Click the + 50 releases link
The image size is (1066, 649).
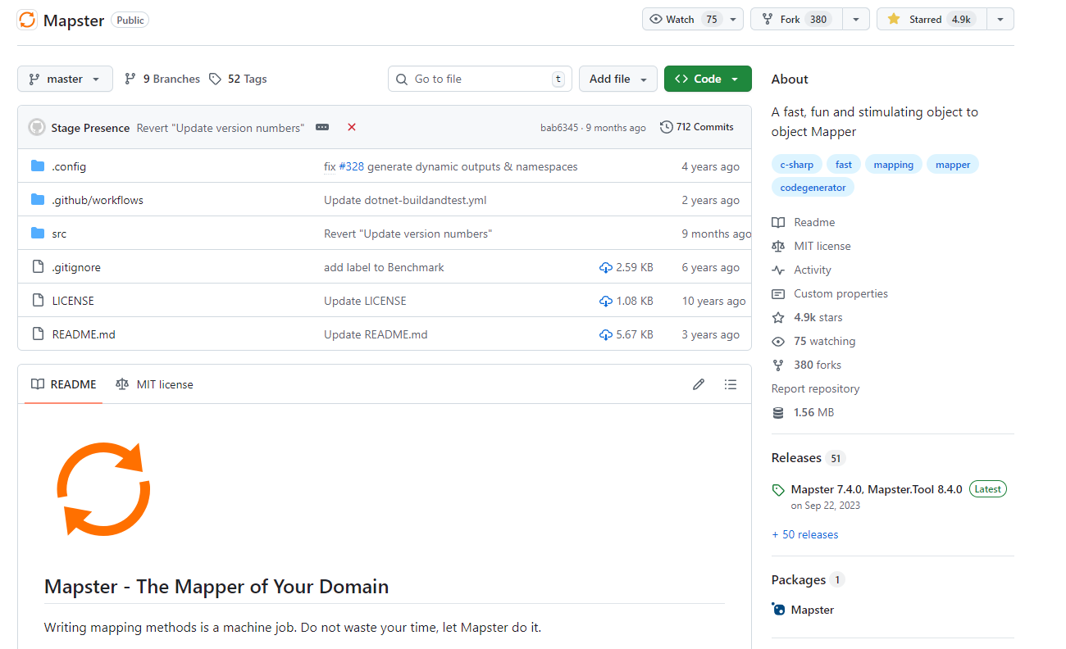804,534
